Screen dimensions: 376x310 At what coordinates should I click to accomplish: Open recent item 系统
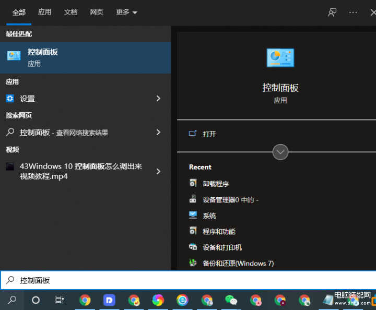[x=203, y=216]
